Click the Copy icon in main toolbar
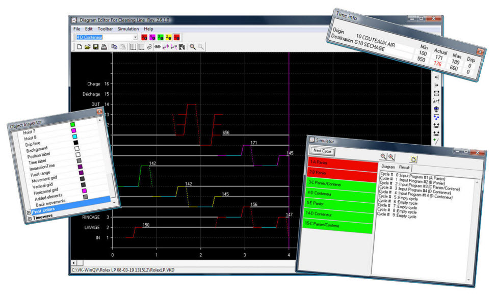This screenshot has width=496, height=297. [x=115, y=47]
